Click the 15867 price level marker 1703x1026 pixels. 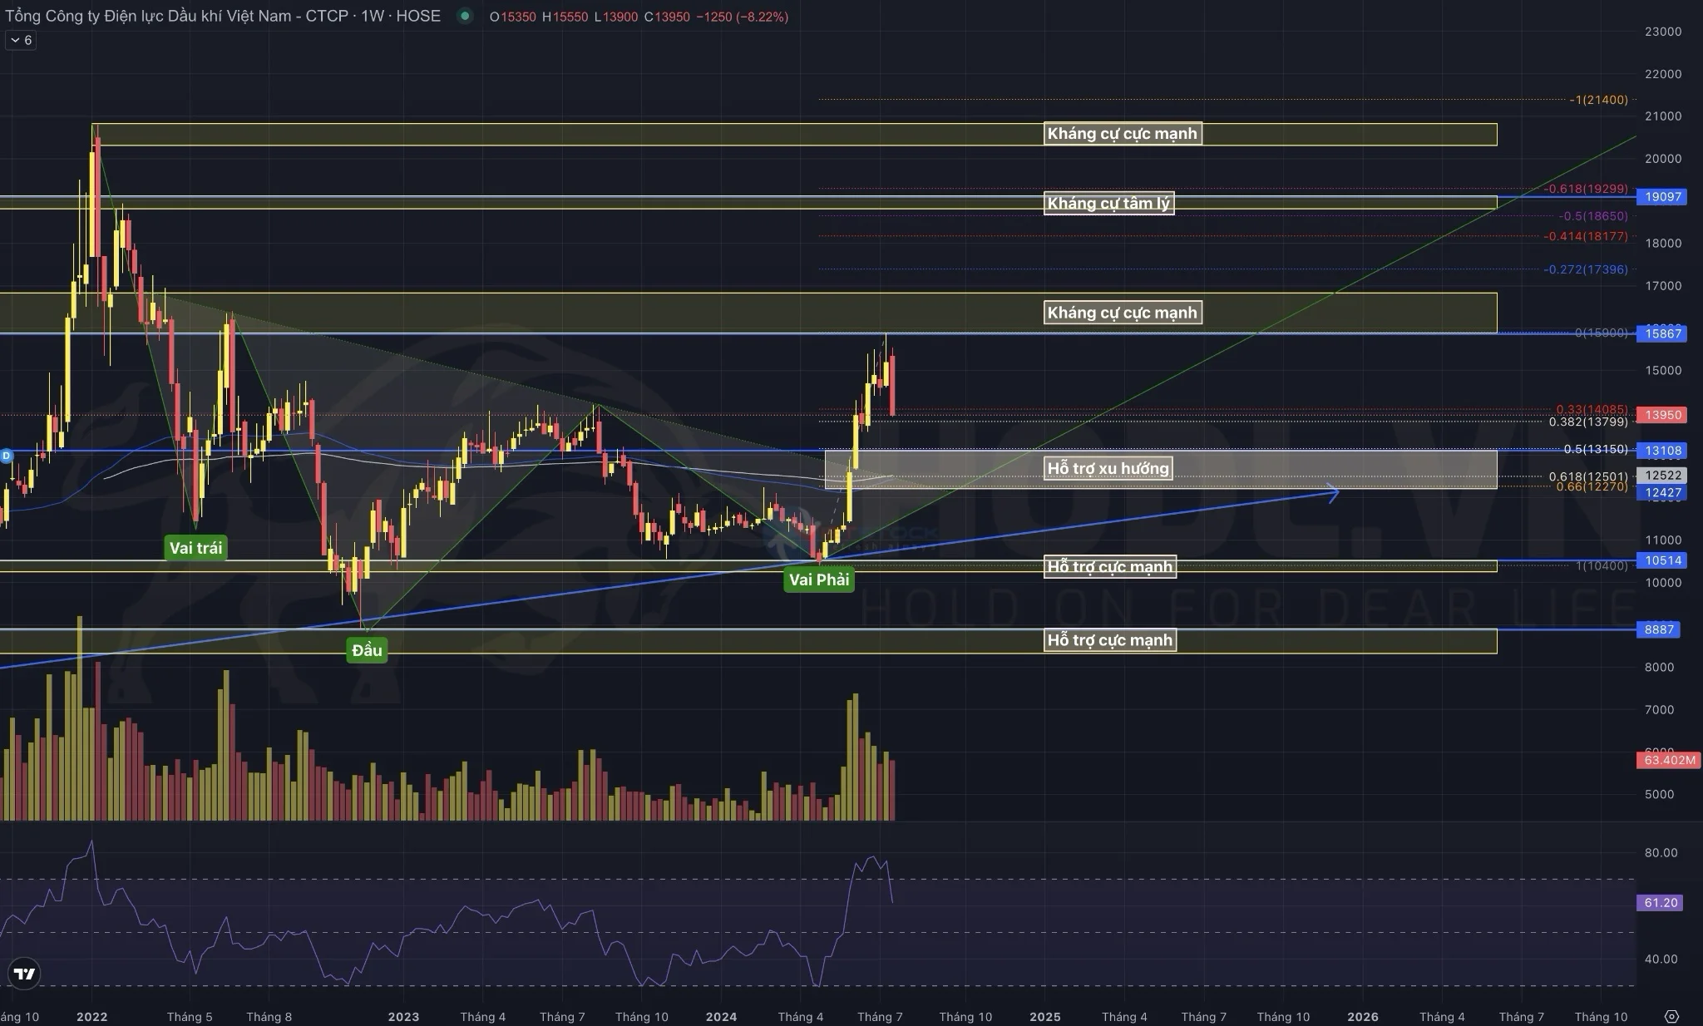click(1660, 333)
